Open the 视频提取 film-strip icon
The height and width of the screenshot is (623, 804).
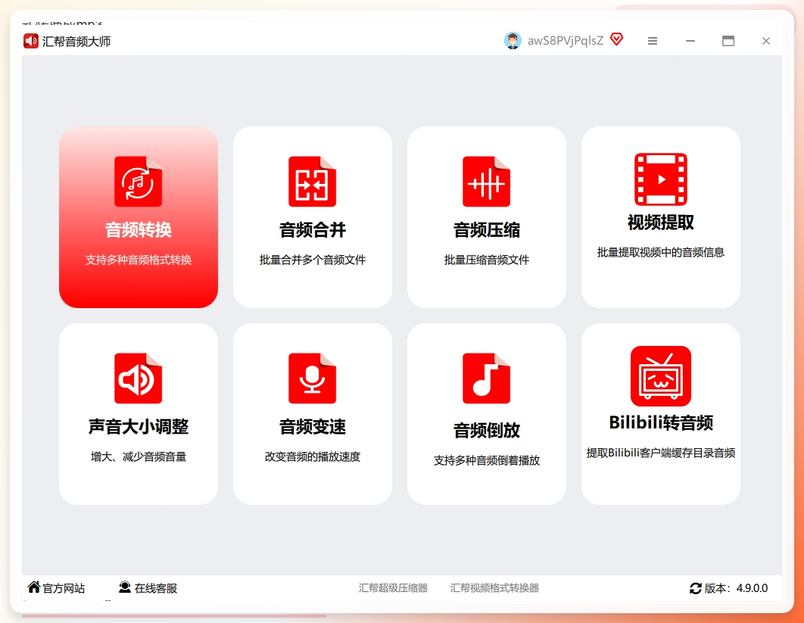[x=660, y=179]
